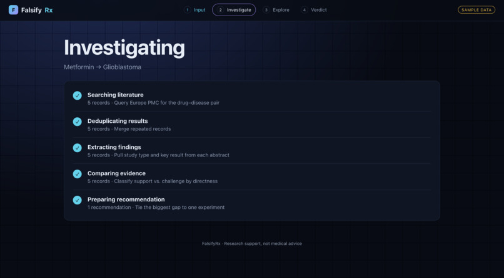
Task: Click the 'Preparing recommendation' step title
Action: 126,199
